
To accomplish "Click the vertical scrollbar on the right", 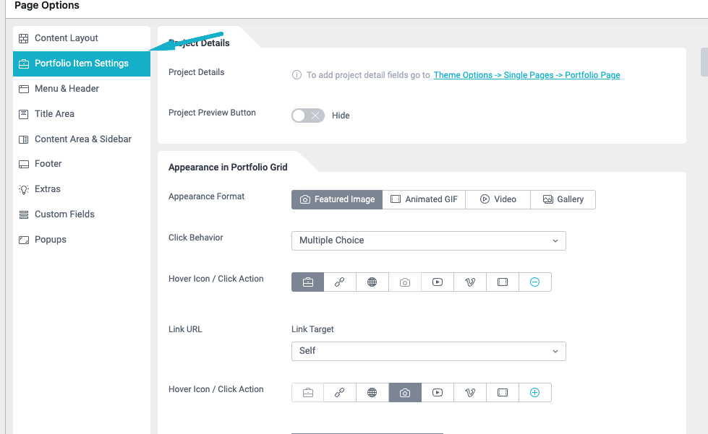I will (704, 62).
